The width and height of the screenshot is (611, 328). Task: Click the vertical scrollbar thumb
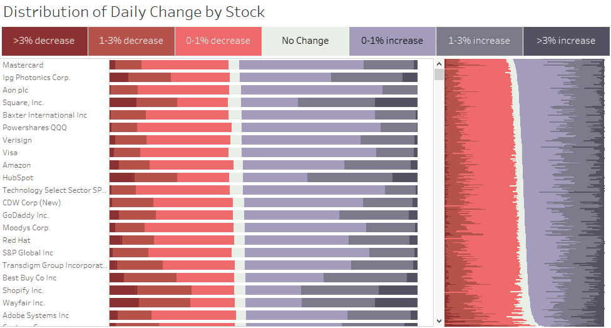point(439,74)
